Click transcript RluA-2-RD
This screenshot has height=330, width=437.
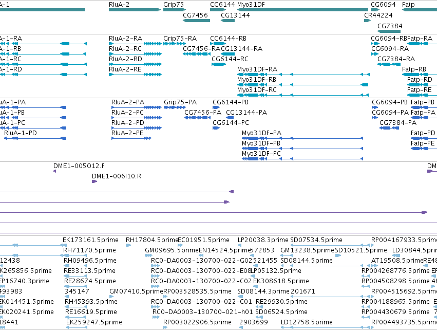125,59
